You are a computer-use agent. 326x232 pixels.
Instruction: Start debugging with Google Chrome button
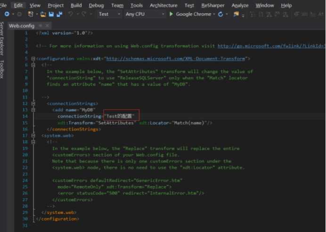(193, 14)
